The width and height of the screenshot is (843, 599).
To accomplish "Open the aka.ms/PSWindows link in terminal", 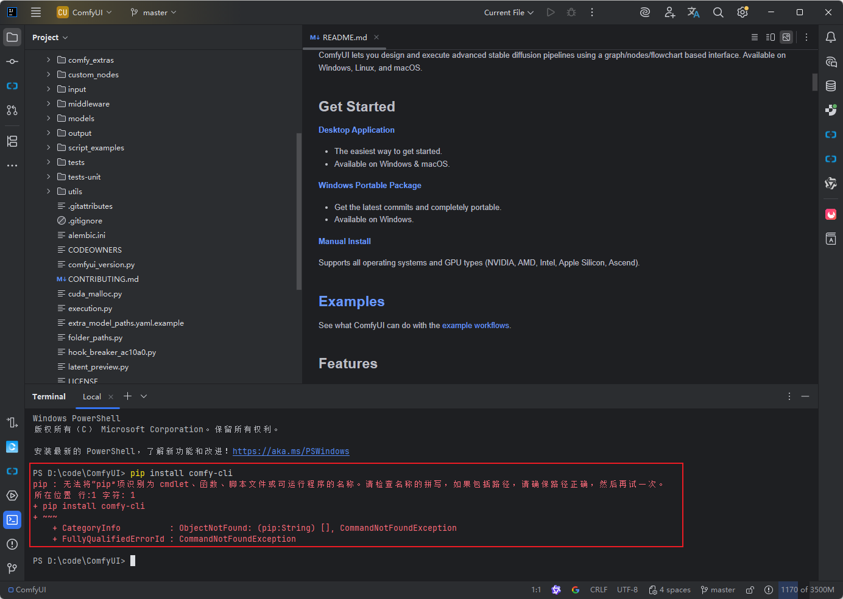I will pos(291,451).
